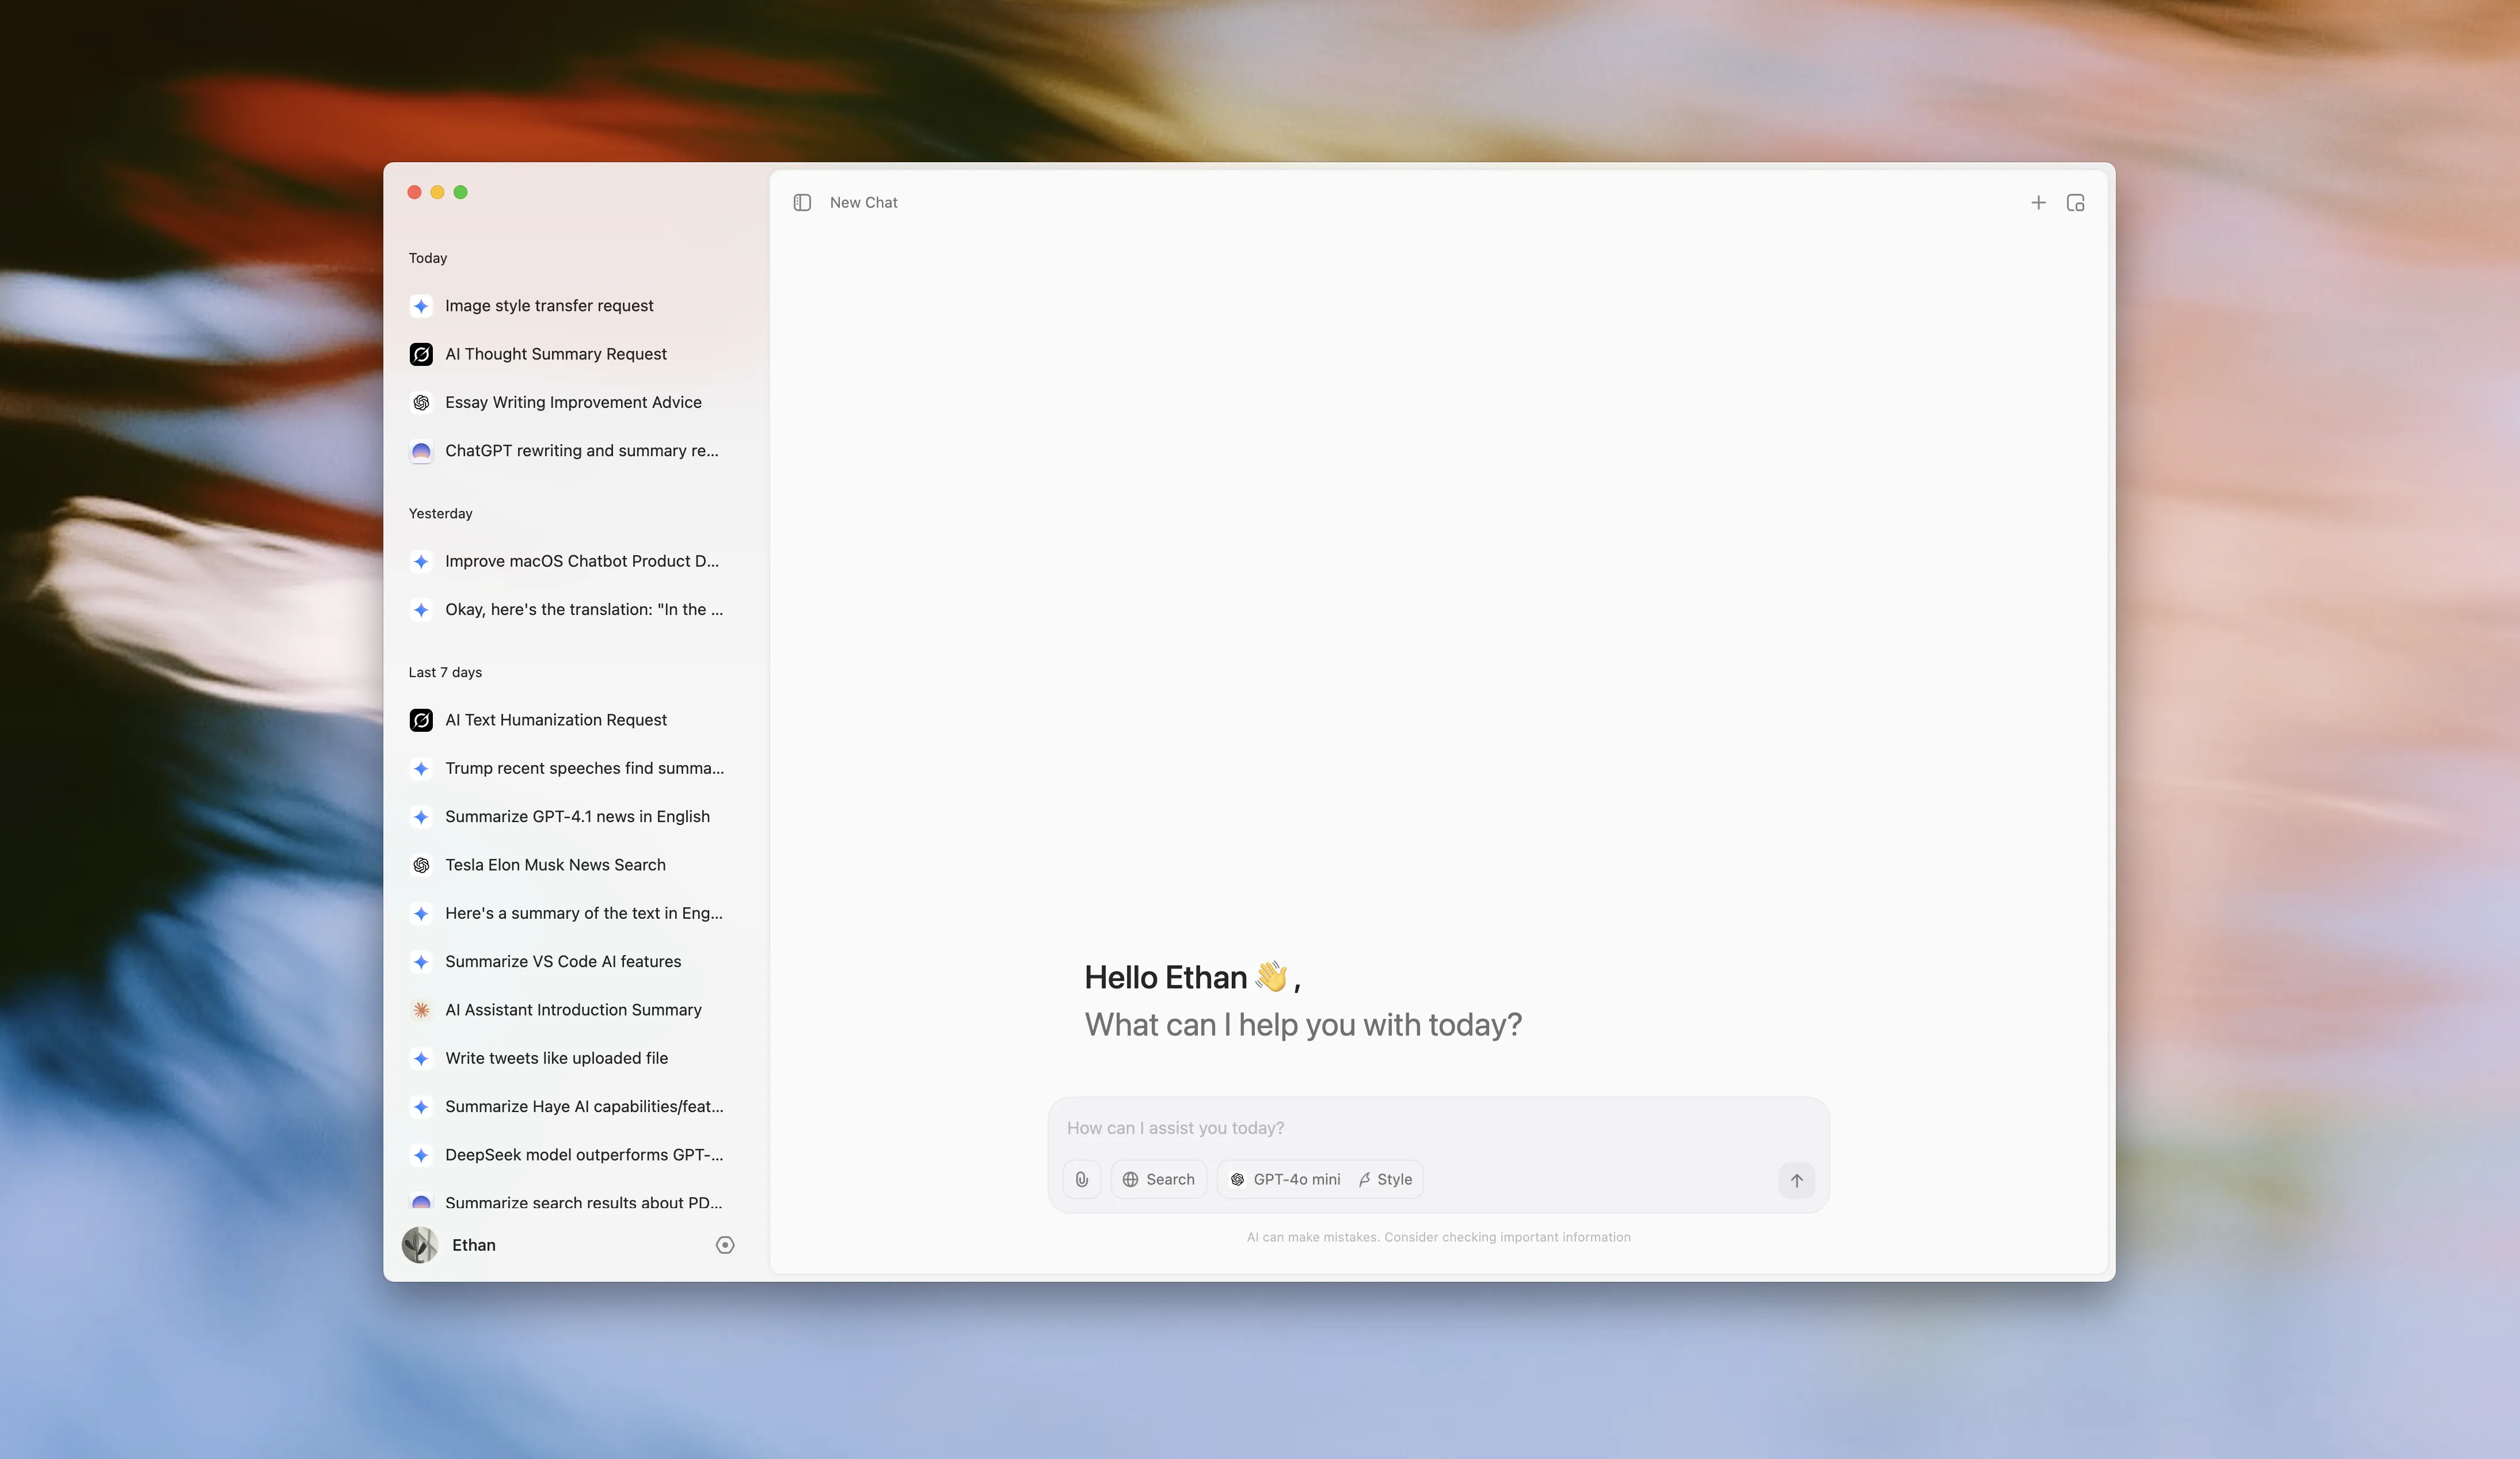Toggle web Search mode on
Screen dimensions: 2520x1459
coord(1158,1179)
